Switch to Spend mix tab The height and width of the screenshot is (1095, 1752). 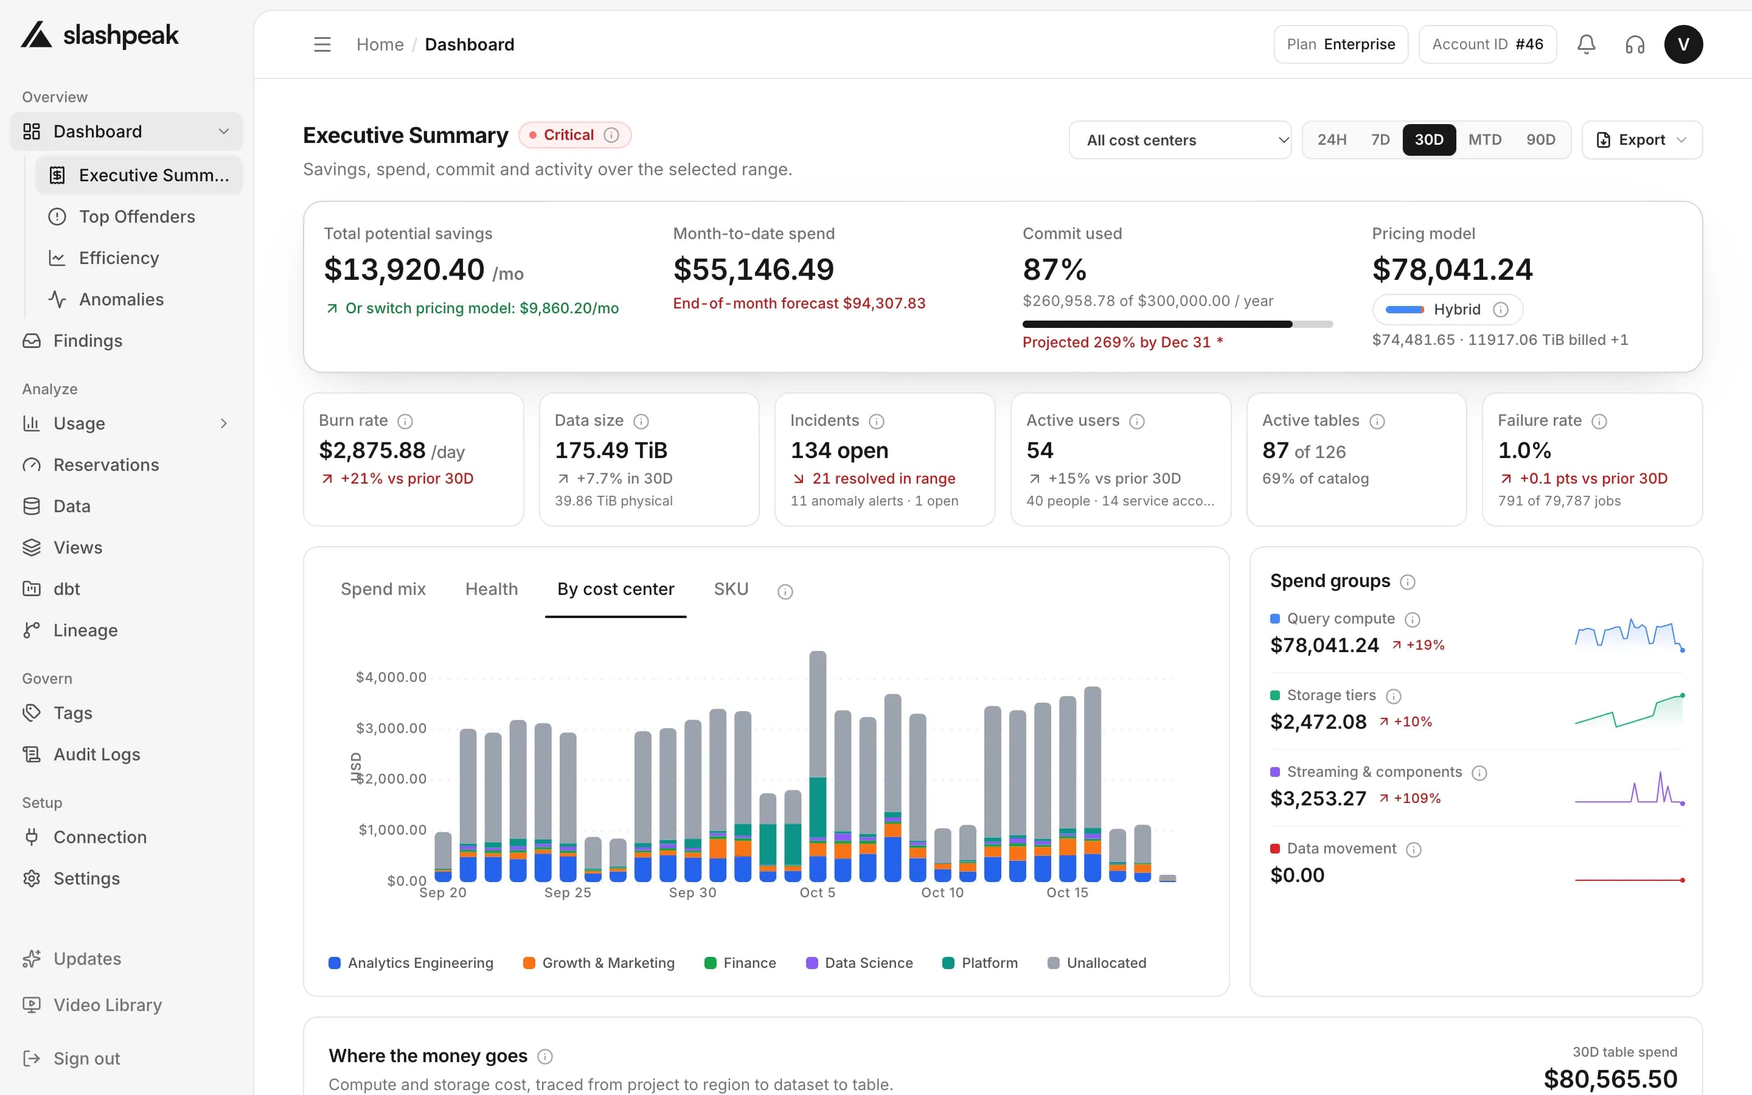383,589
